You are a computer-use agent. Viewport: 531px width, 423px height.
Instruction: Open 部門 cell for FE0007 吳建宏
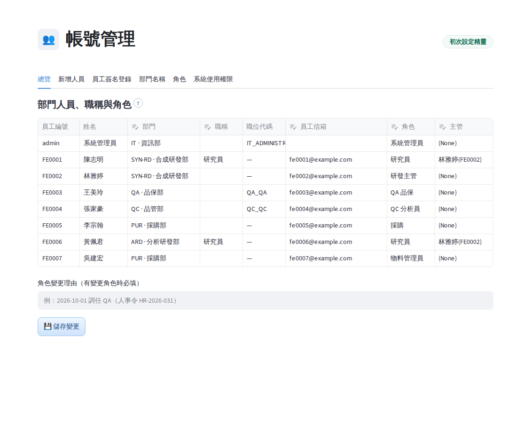click(164, 258)
